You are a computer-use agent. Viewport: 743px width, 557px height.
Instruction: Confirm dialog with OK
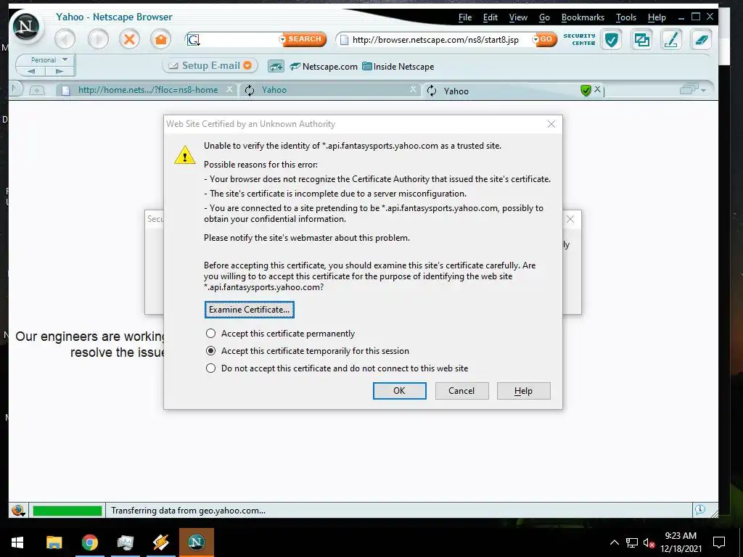click(400, 391)
